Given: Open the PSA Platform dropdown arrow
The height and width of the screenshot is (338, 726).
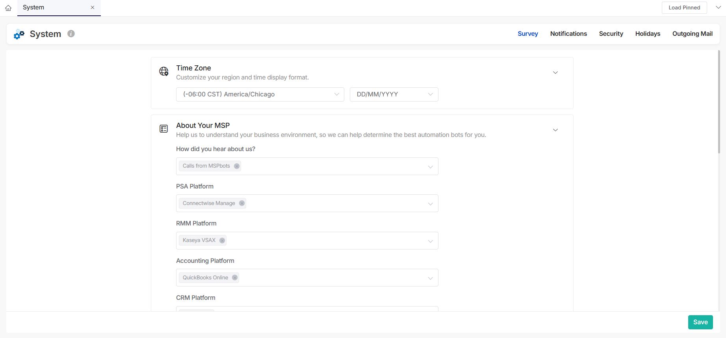Looking at the screenshot, I should click(x=430, y=204).
